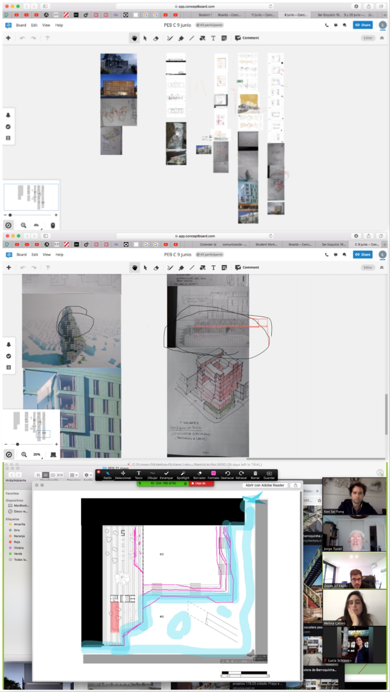The height and width of the screenshot is (692, 390).
Task: Select the highlighter marker tool in upper Conceptboard window
Action: click(181, 38)
